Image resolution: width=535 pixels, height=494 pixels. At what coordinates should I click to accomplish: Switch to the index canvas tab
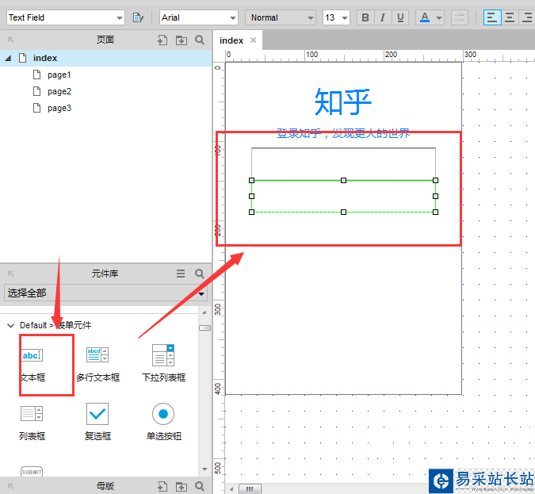point(231,40)
